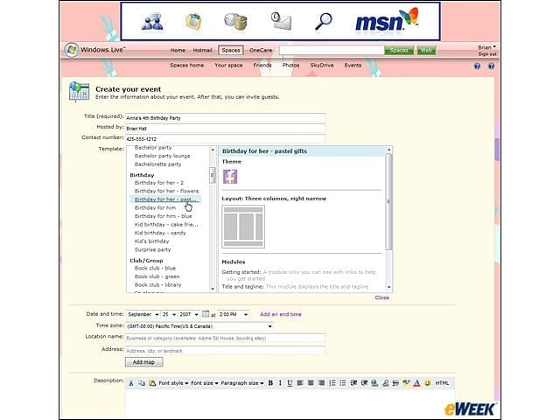This screenshot has height=420, width=560.
Task: Click the green Web search button
Action: [x=426, y=51]
